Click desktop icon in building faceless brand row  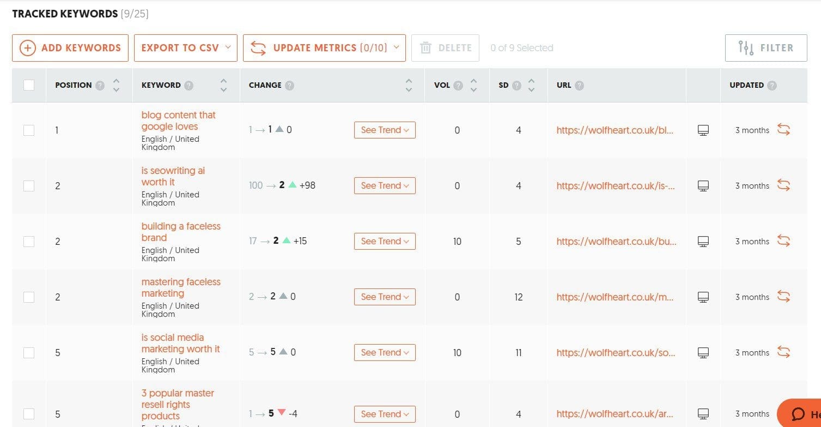coord(703,242)
